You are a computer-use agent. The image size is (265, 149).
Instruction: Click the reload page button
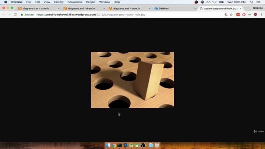tap(15, 15)
